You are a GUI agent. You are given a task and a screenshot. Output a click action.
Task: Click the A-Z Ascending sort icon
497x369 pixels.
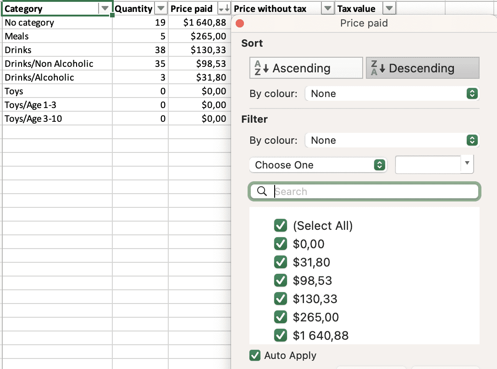coord(260,68)
